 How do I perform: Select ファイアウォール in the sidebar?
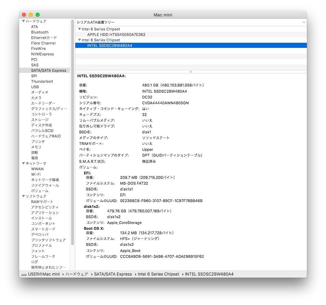coord(45,185)
